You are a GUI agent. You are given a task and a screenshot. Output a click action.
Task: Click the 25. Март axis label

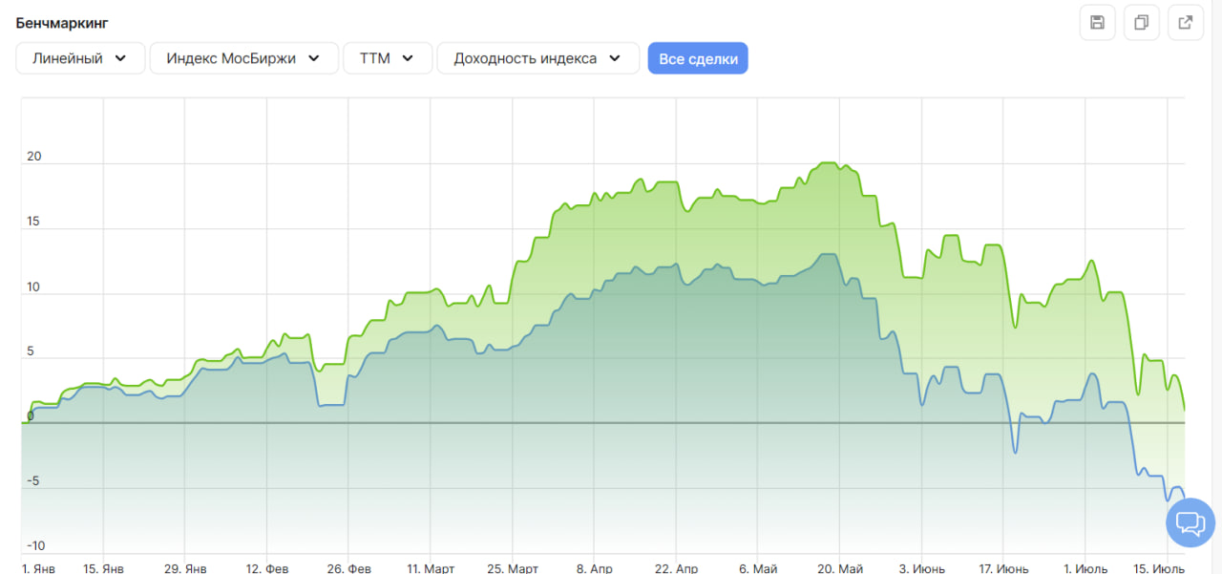pyautogui.click(x=513, y=568)
